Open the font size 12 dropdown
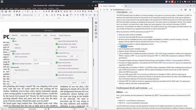Screen dimensions: 196x110 [43, 15]
